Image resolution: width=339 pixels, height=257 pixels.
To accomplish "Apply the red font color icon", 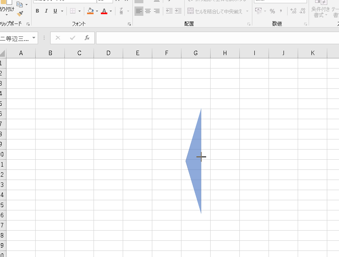I will click(x=104, y=11).
